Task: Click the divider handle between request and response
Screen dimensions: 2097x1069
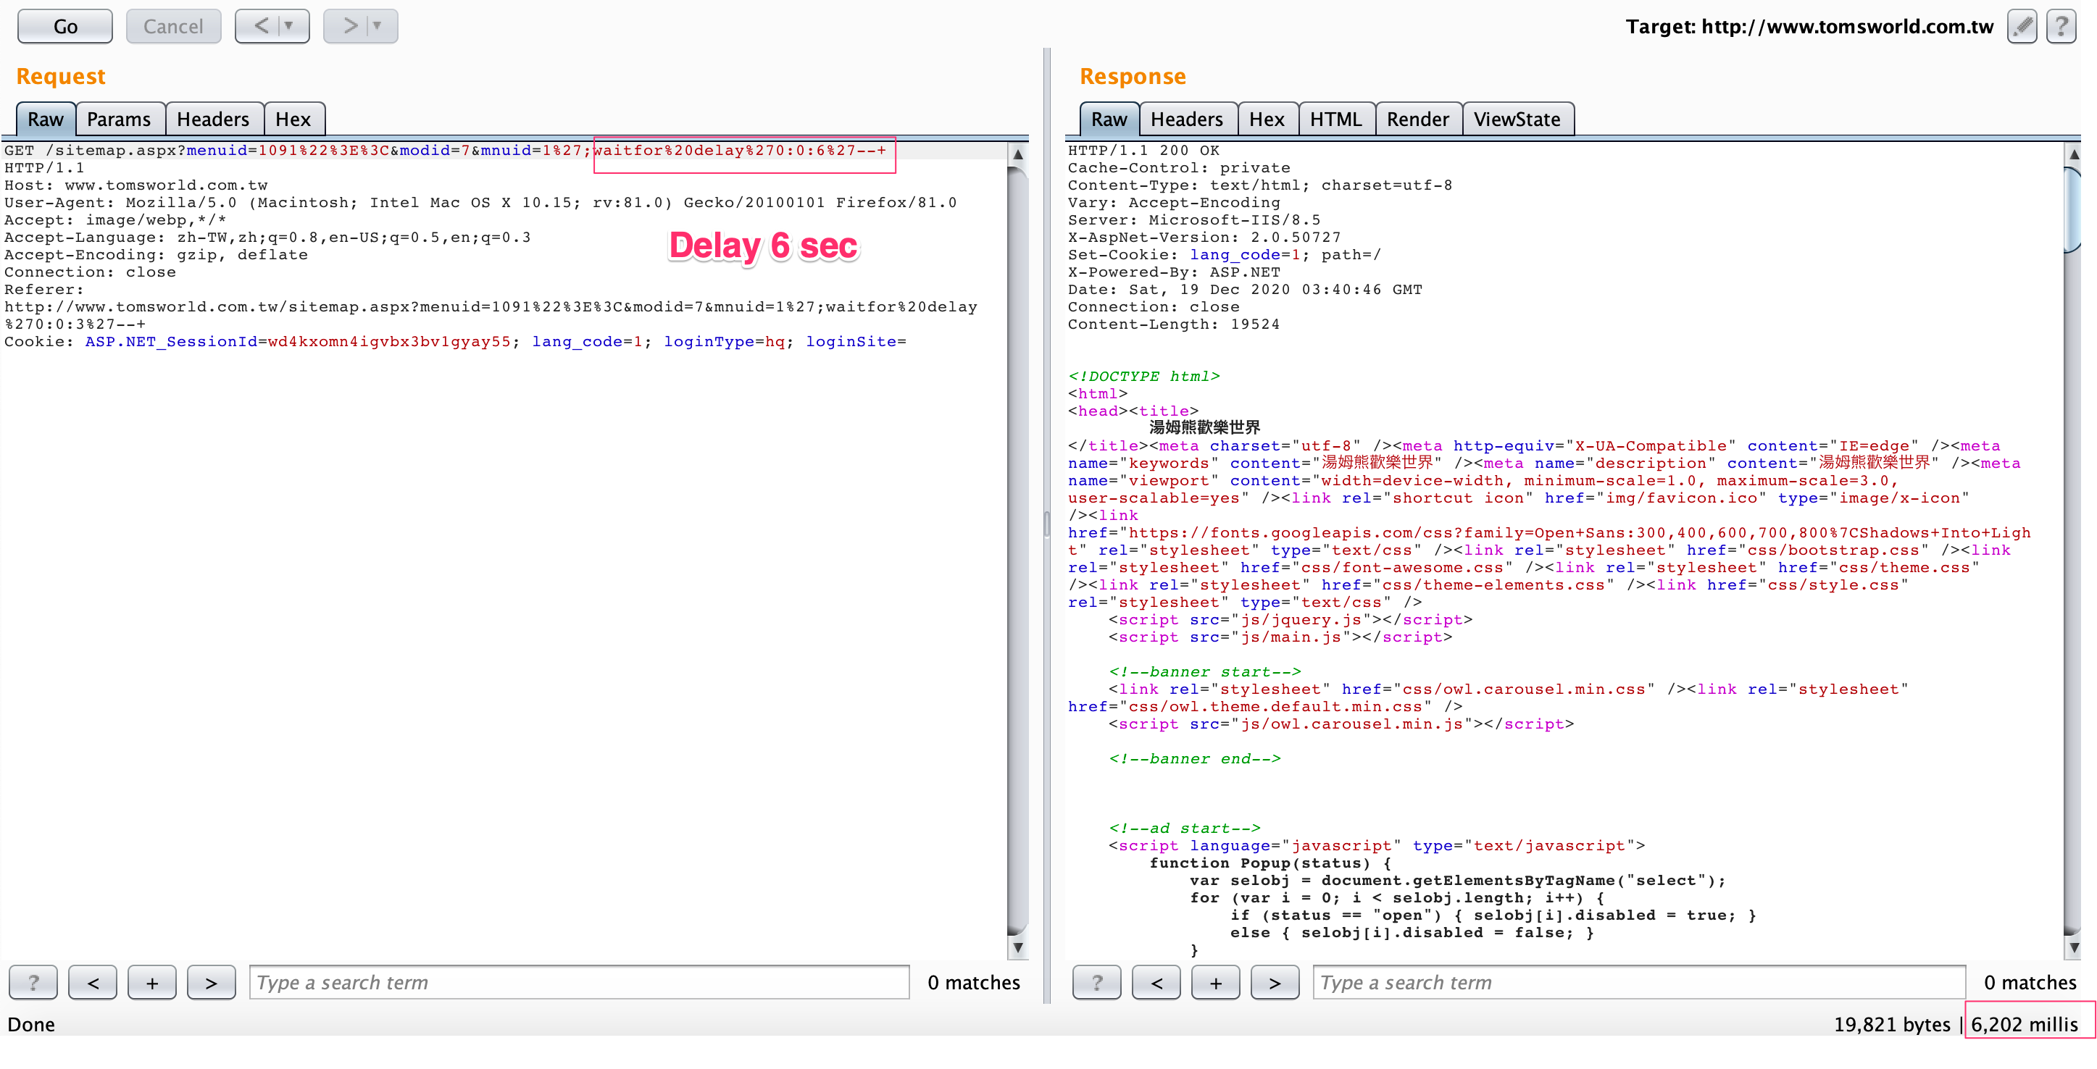Action: (x=1047, y=525)
